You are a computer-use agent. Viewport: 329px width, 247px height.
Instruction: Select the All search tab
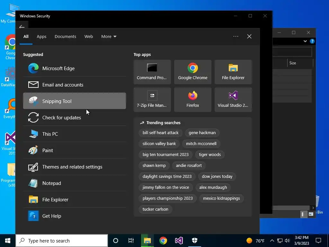tap(26, 37)
